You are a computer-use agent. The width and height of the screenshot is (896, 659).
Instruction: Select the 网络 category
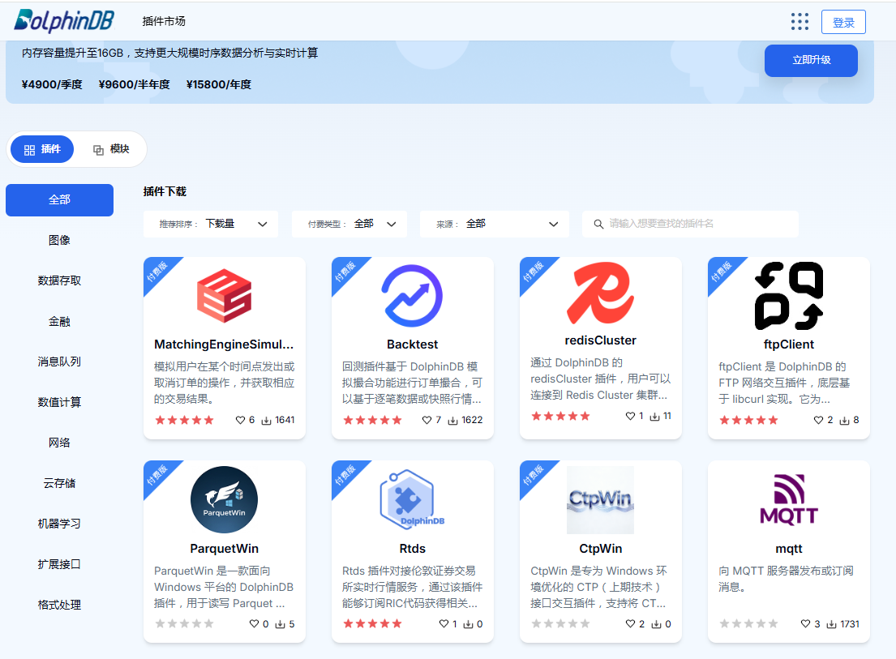click(59, 443)
